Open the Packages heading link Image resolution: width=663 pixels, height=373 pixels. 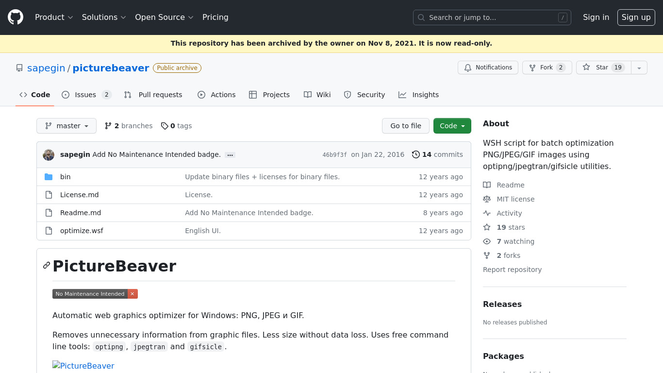point(503,356)
